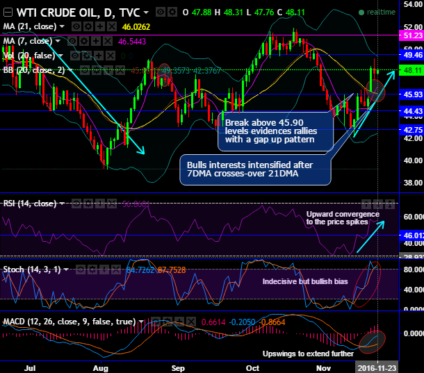Remove the BB (20, close, 2) indicator
Screen dimensions: 424x373
(120, 71)
